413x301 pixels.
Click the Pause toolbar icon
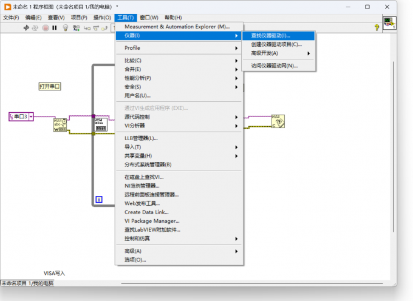pos(55,28)
